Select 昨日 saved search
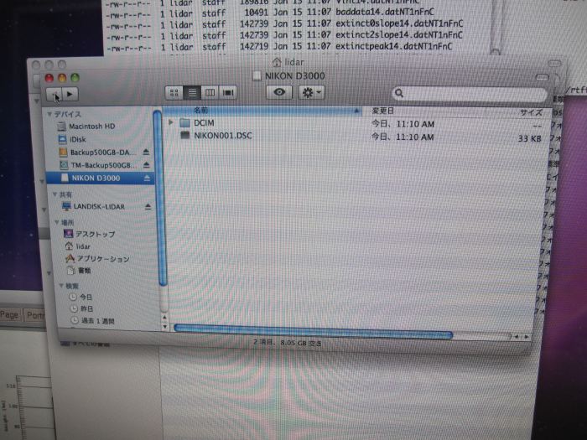The image size is (587, 440). coord(82,309)
